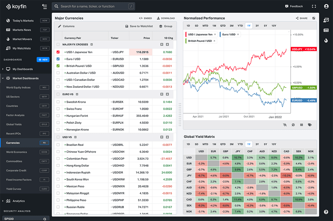Click the Save to Watchlist button
This screenshot has height=221, width=333.
(x=139, y=26)
